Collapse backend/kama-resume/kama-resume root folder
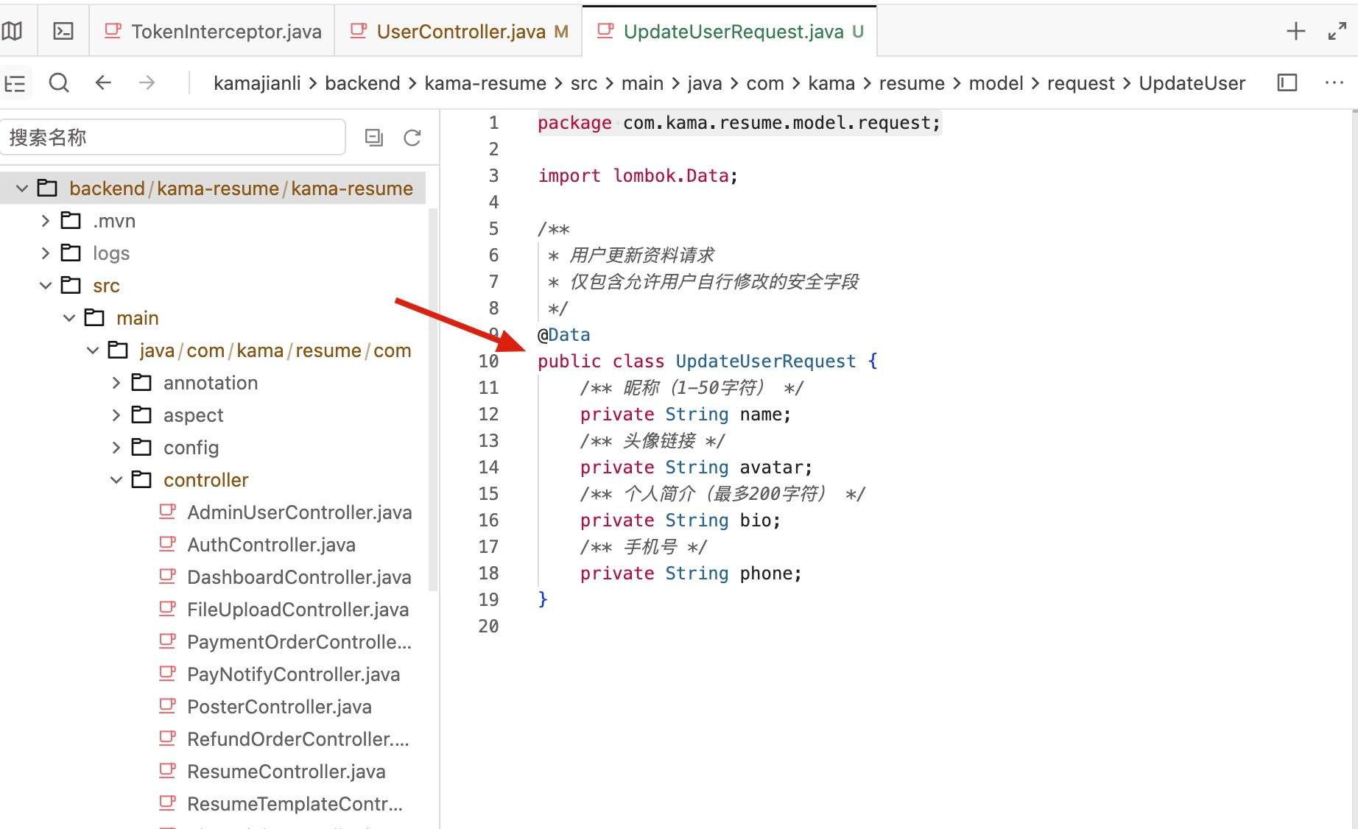Screen dimensions: 1358x829 [x=22, y=188]
